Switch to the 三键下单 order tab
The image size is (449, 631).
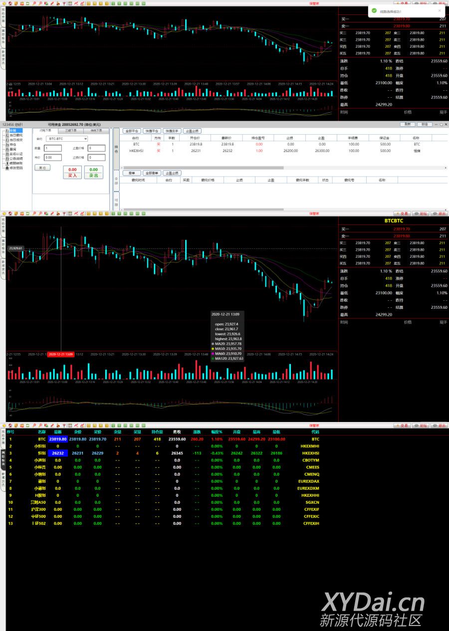tap(71, 131)
